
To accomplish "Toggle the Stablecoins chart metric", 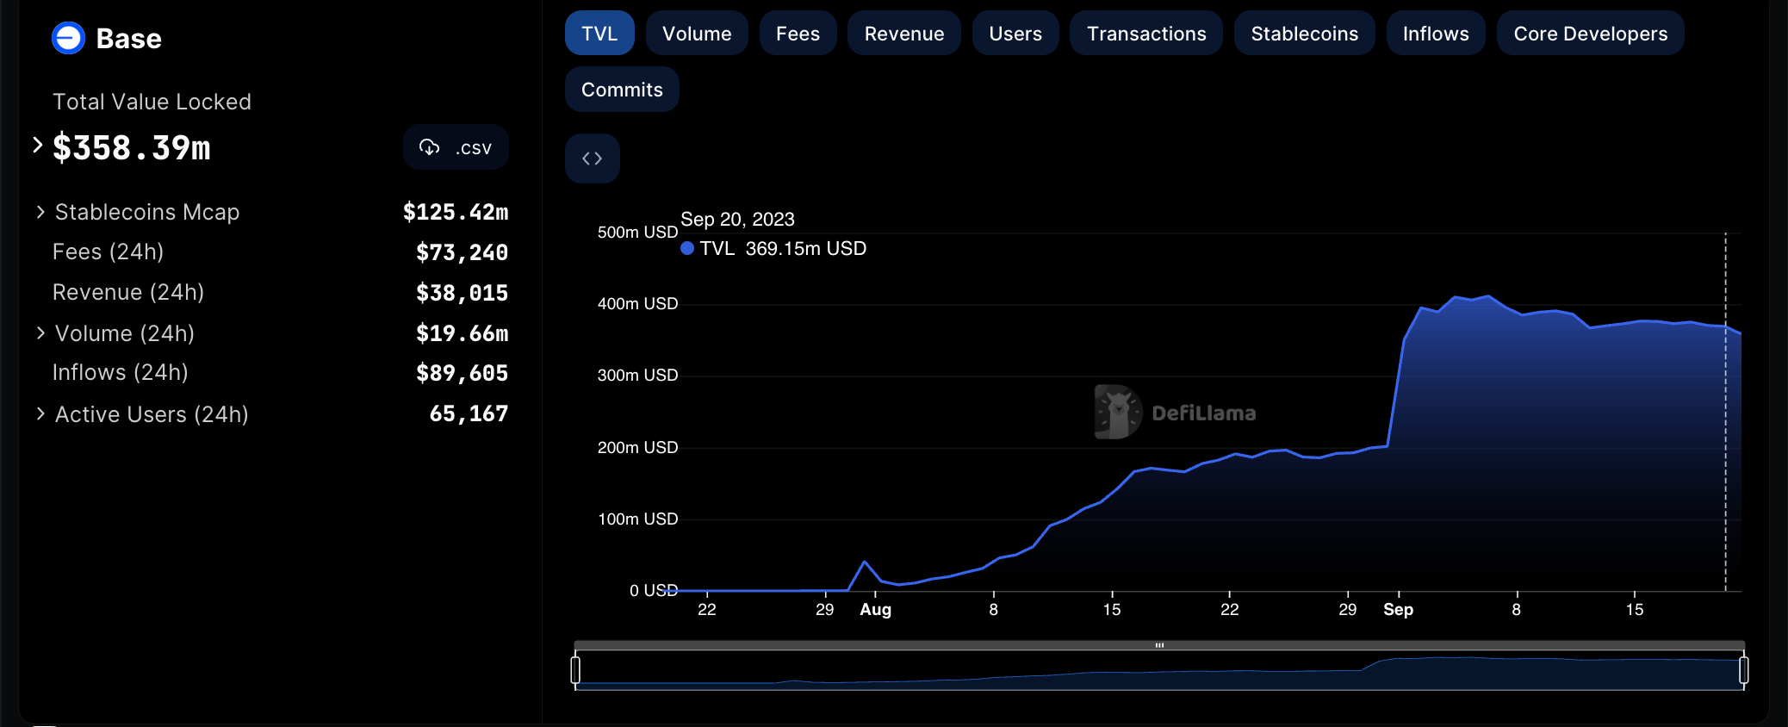I will (1304, 34).
